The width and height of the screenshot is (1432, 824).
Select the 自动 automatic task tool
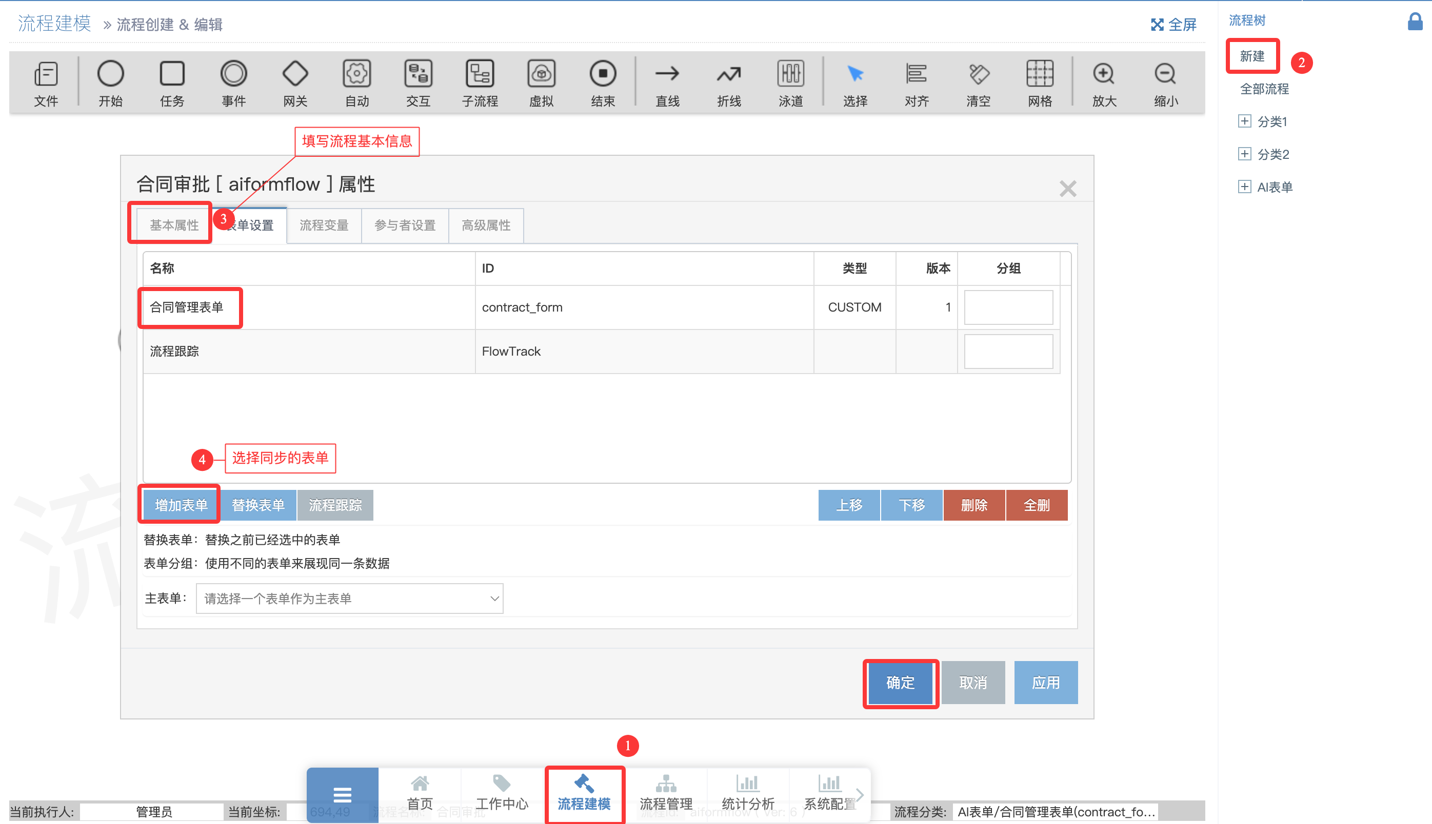pos(357,84)
